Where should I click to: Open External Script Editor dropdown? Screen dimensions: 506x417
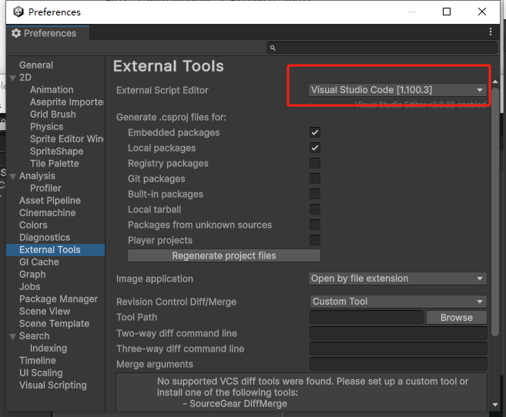click(x=397, y=90)
